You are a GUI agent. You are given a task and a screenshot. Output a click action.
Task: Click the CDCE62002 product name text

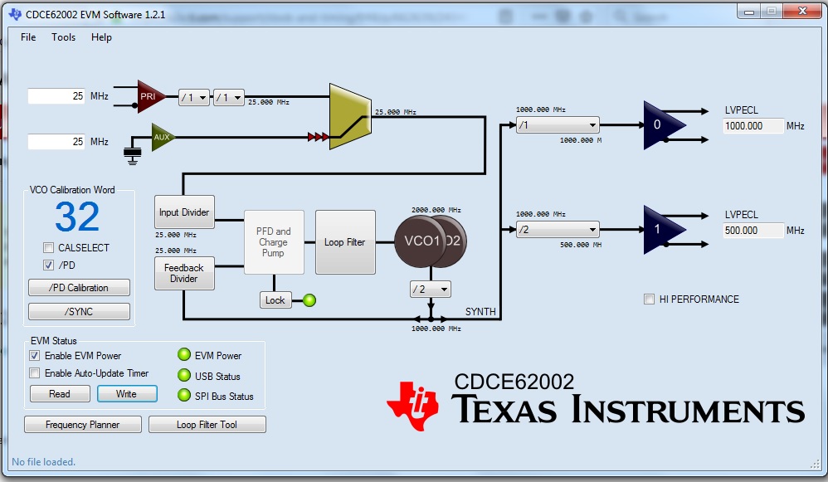pyautogui.click(x=514, y=382)
